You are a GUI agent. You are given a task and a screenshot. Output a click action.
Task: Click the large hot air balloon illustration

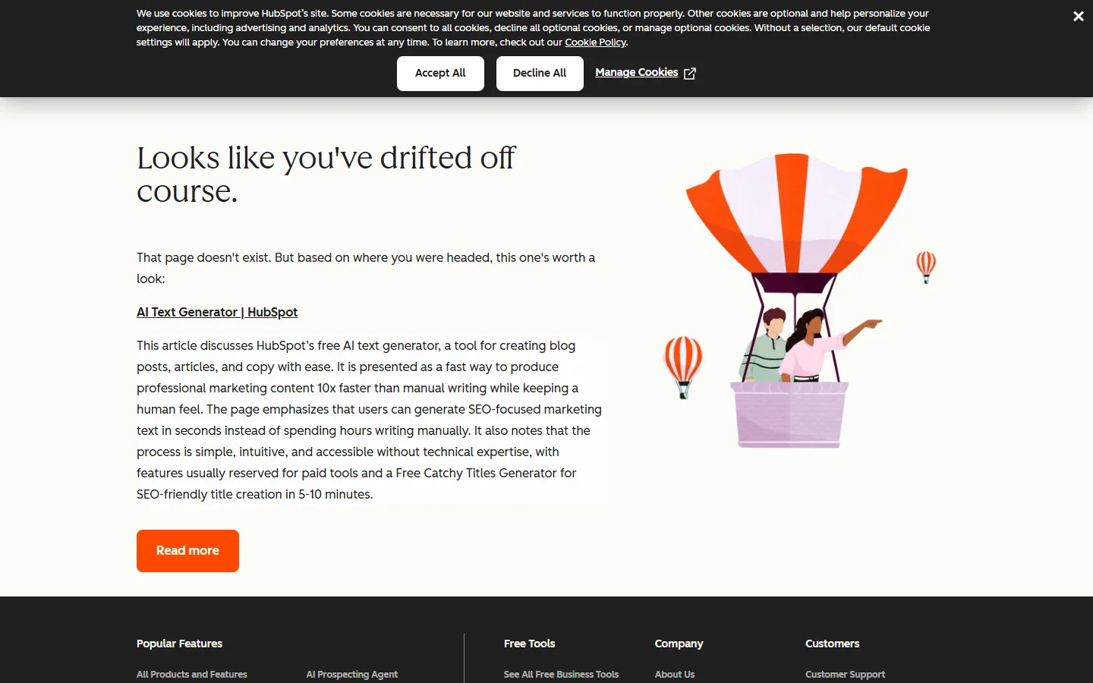[x=796, y=301]
